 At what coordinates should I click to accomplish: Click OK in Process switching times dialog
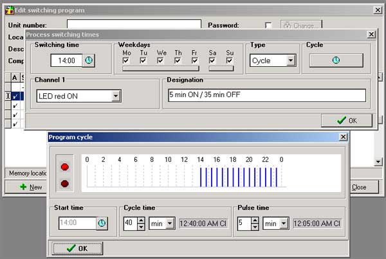coord(347,121)
